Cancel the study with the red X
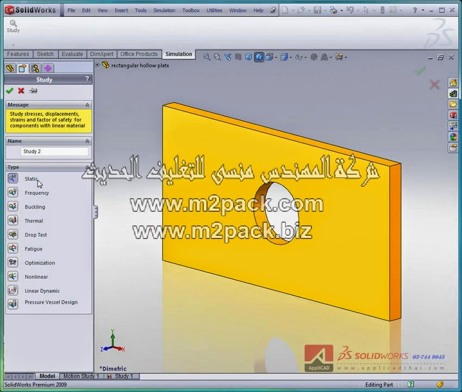The height and width of the screenshot is (392, 462). [x=21, y=90]
